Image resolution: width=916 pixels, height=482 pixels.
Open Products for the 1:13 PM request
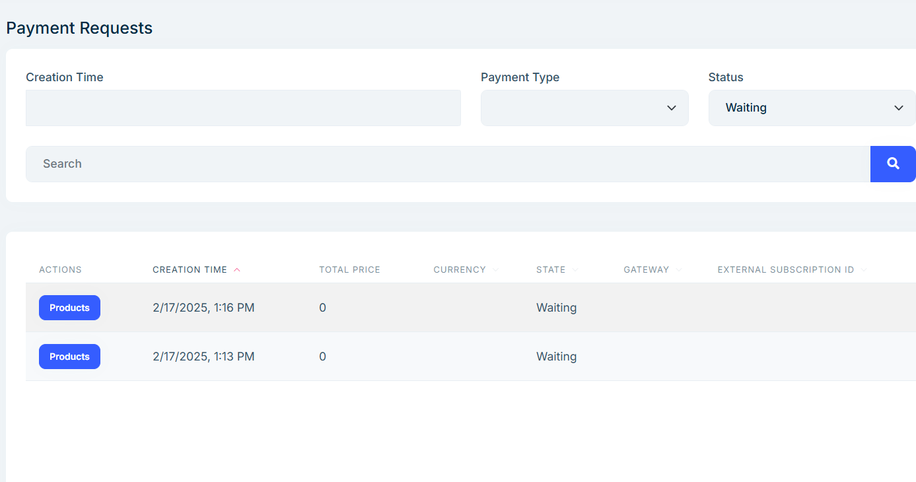69,357
